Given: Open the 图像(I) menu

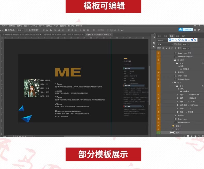Looking at the screenshot, I should [x=19, y=26].
